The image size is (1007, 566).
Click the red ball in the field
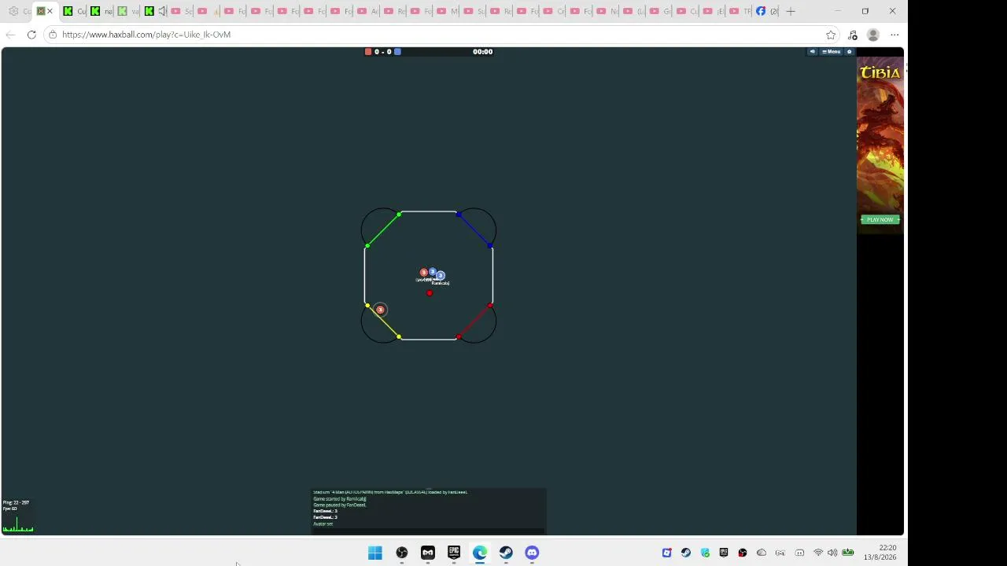pyautogui.click(x=430, y=293)
